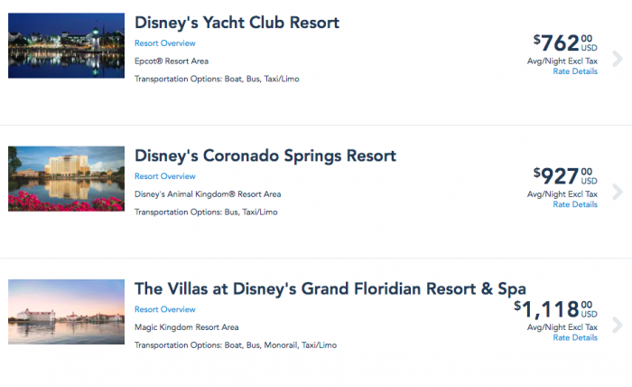Open The Villas at Disney's Grand Floridian title
The height and width of the screenshot is (387, 632).
click(330, 288)
